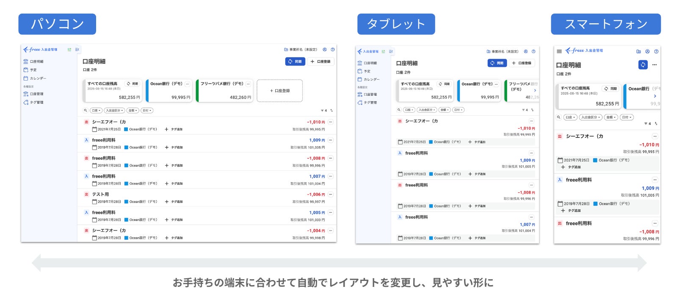Viewport: 699px width, 297px height.
Task: Open Ocean銀行 card menu in PC view
Action: (x=188, y=84)
